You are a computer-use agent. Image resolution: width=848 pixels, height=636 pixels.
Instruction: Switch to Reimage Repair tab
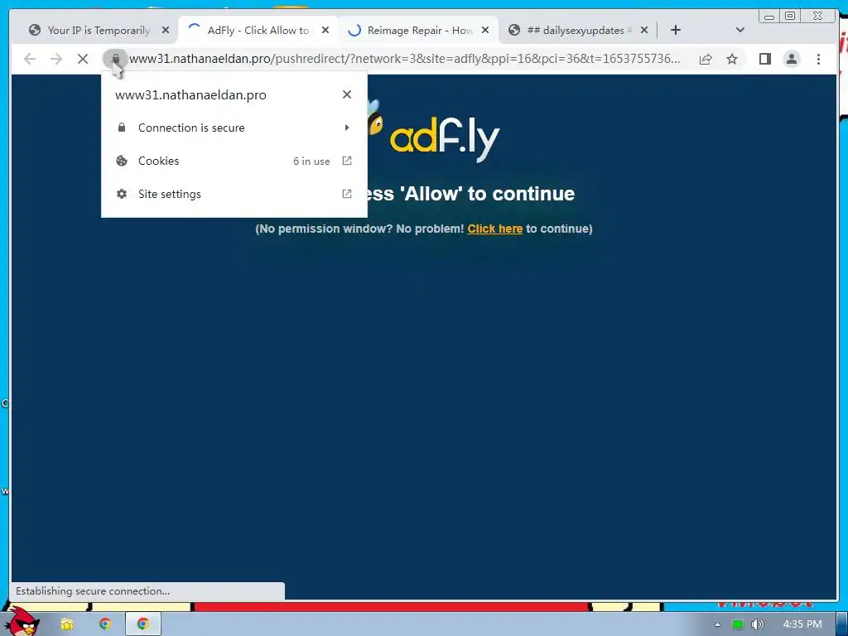[x=420, y=31]
